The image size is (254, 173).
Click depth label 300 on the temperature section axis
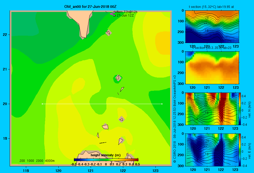coord(181,42)
